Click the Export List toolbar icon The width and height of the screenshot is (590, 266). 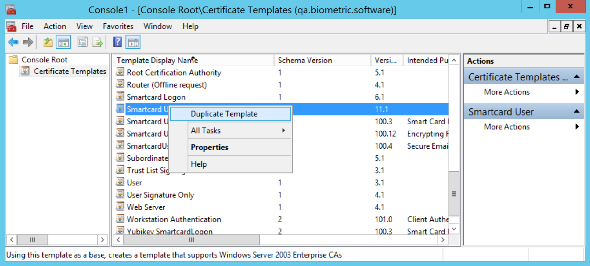[97, 42]
